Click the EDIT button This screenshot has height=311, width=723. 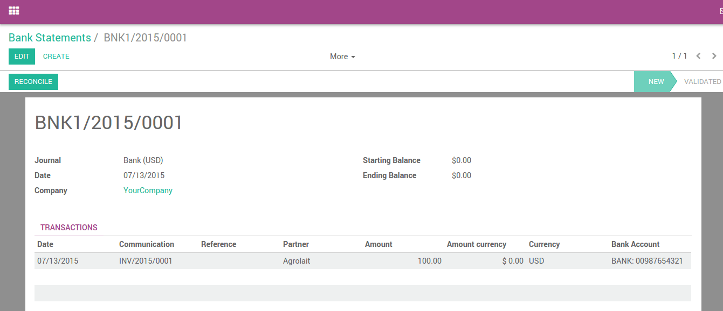coord(22,56)
